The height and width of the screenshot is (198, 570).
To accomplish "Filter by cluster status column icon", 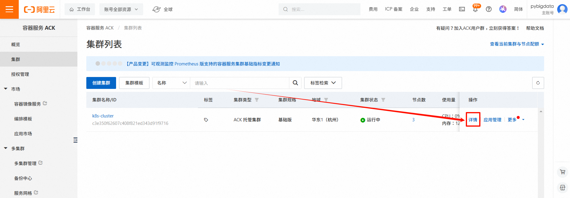I will pos(383,100).
